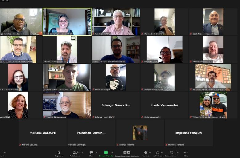240x162 pixels.
Task: Expand the arrow next to Compartilhar tela
Action: point(112,152)
